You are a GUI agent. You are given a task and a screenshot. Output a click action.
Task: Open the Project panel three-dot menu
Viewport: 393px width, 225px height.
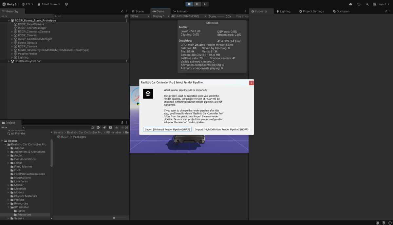(x=126, y=123)
